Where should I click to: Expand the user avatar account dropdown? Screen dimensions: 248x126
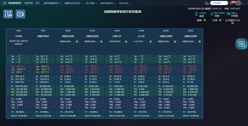coord(239,3)
